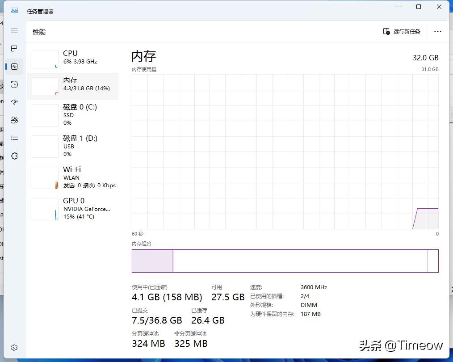
Task: View 磁盘 1 (D:) USB statistics
Action: coord(74,146)
